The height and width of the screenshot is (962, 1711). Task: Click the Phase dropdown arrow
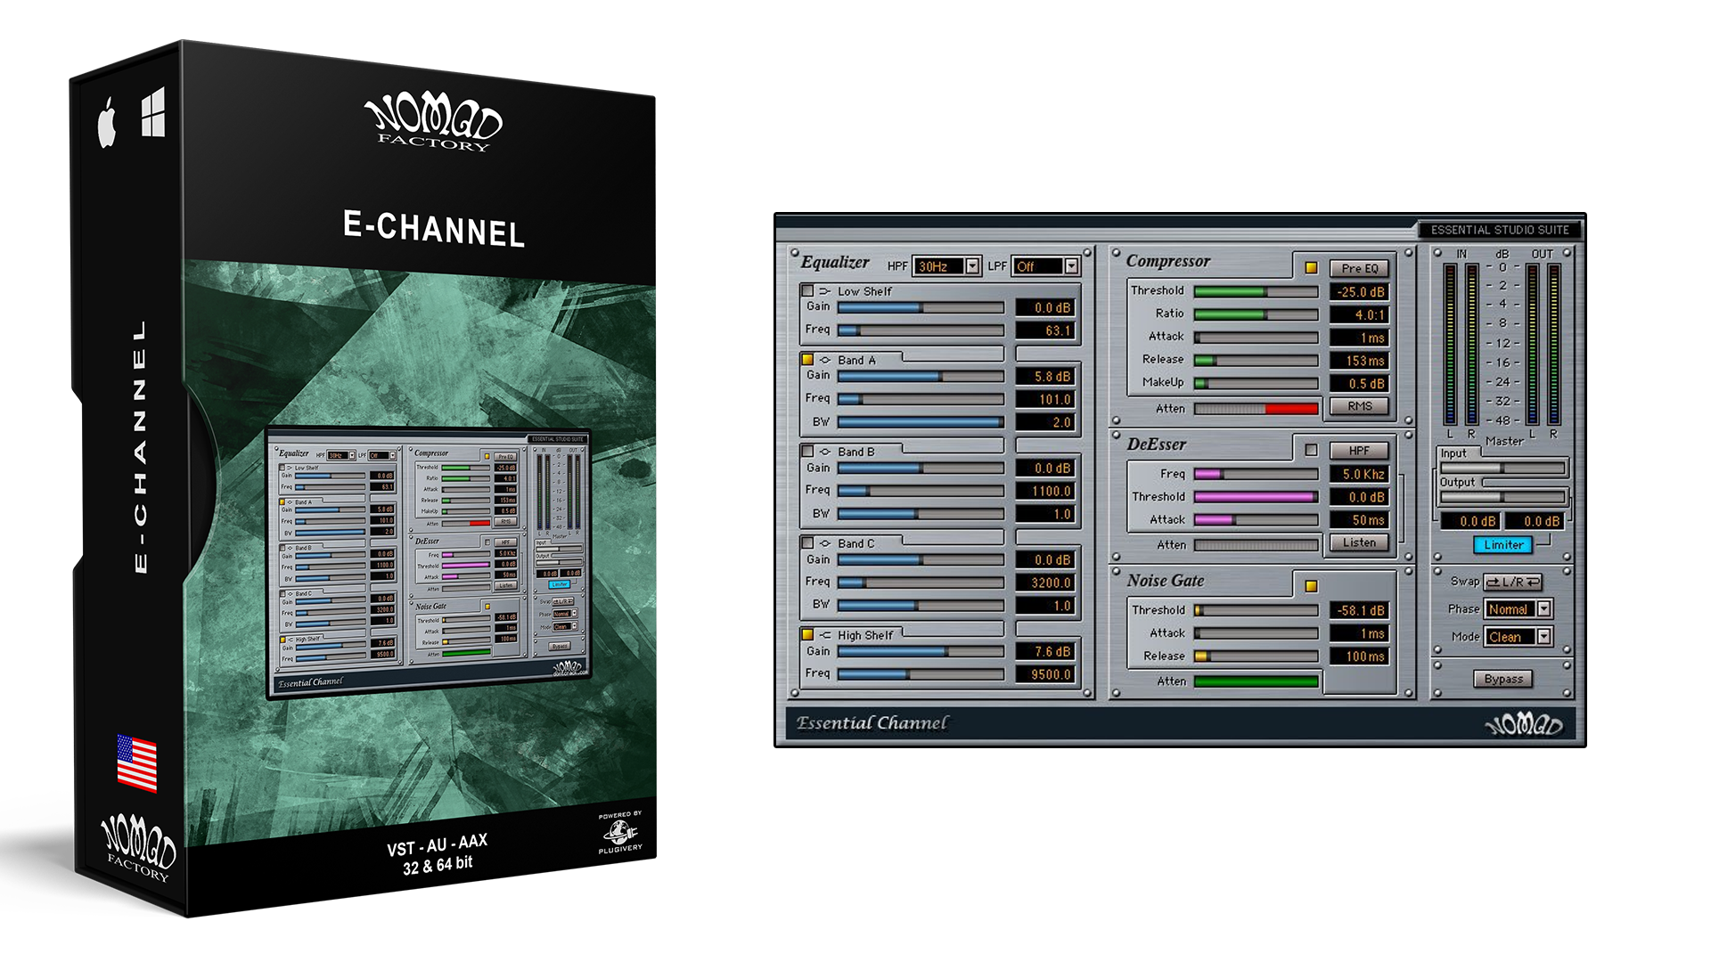click(1544, 609)
